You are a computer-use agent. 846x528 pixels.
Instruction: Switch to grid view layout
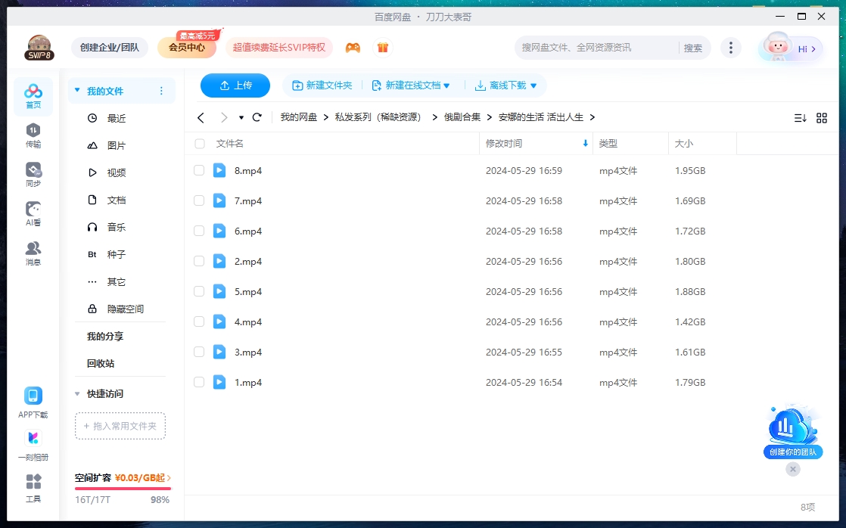point(823,117)
